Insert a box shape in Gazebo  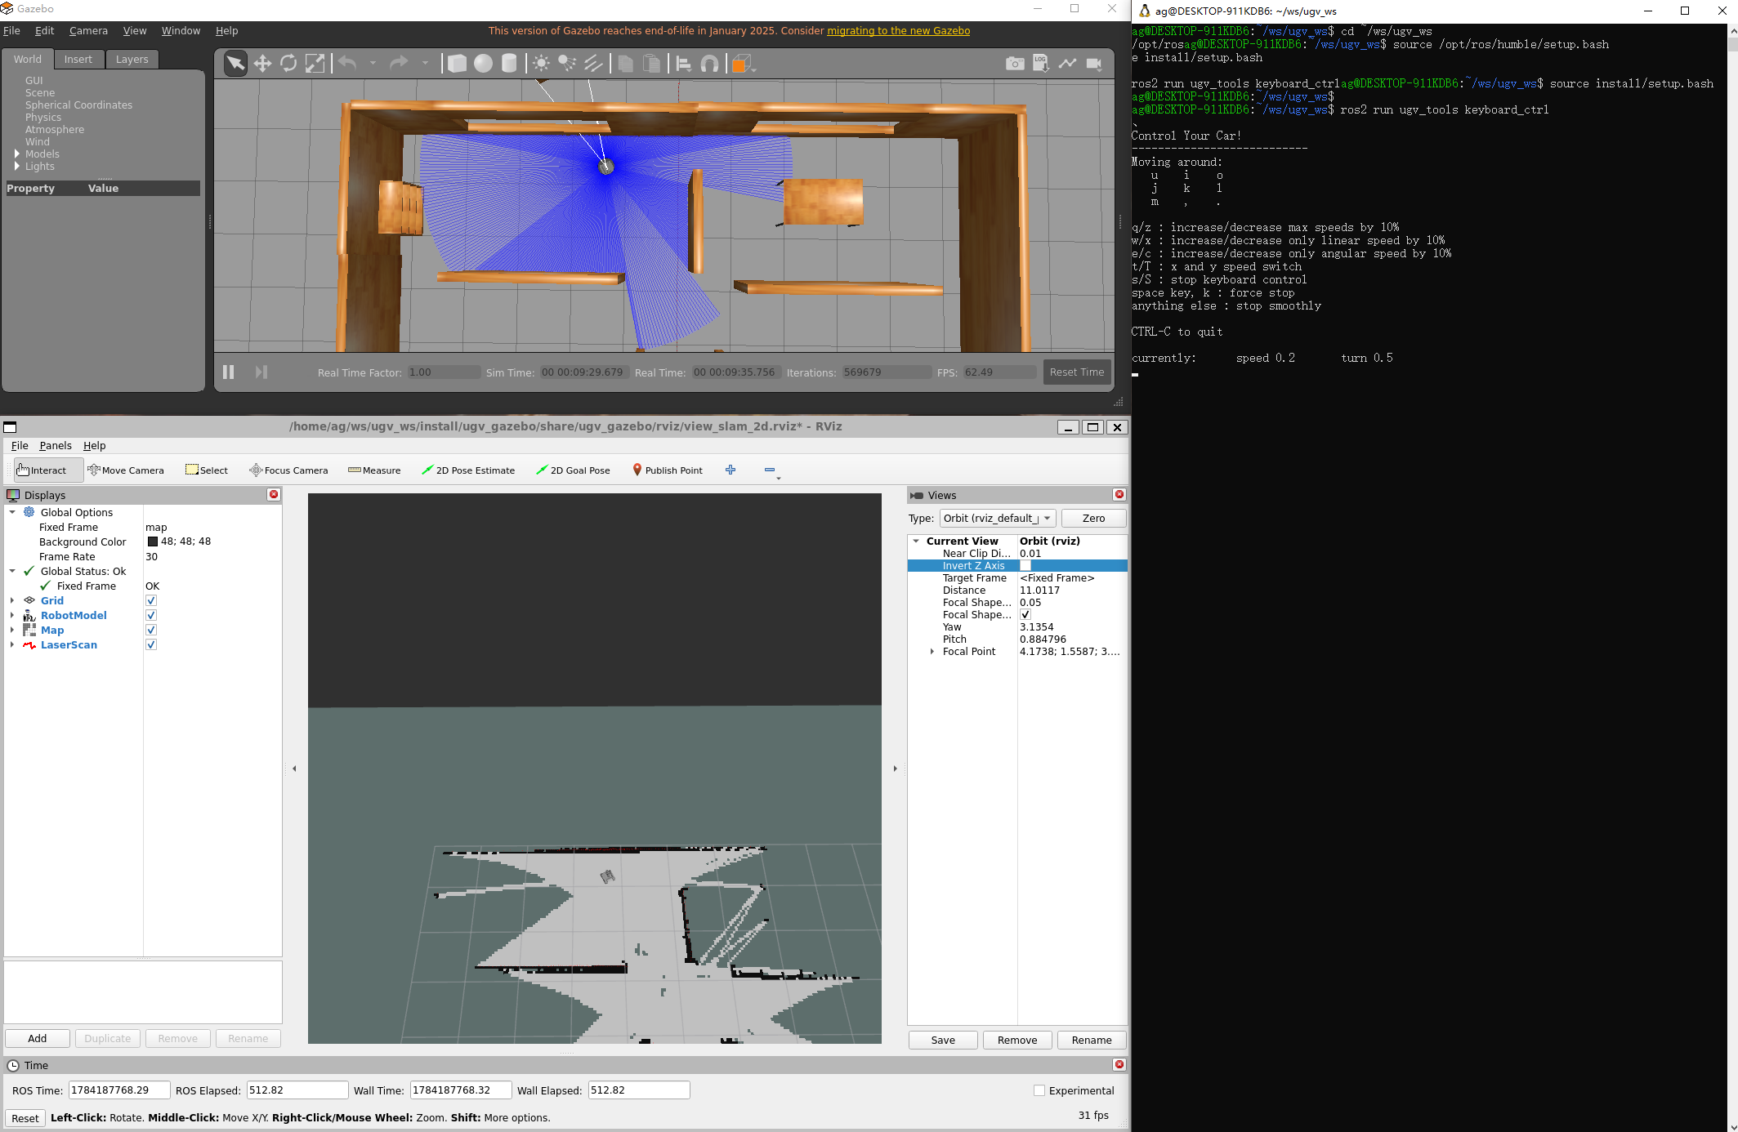457,64
